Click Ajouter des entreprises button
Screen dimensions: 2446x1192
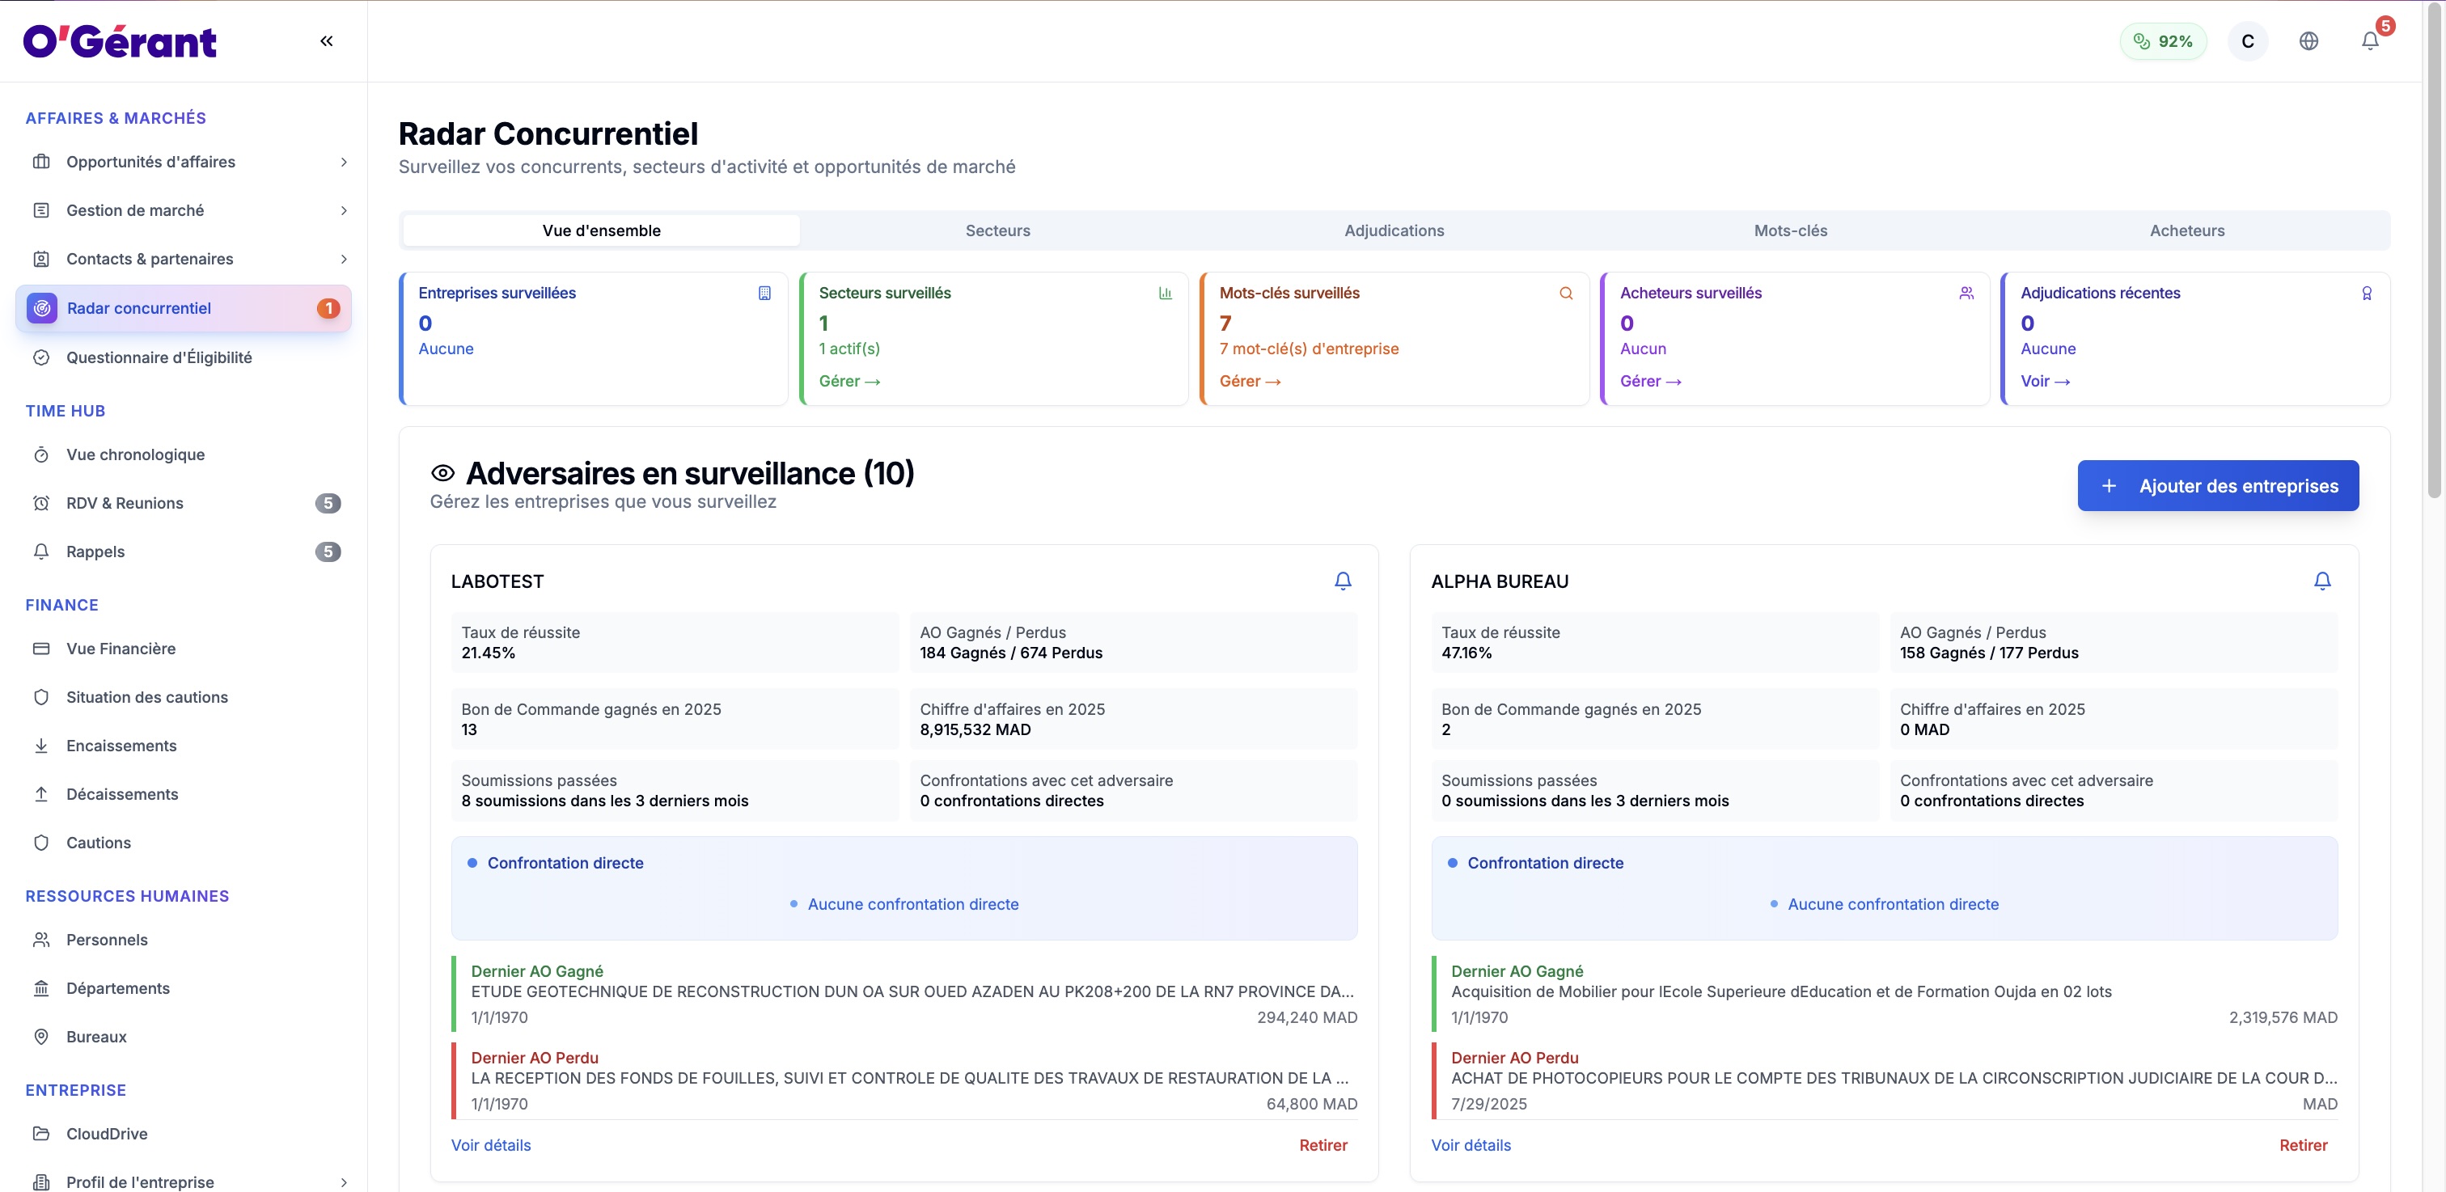2217,486
